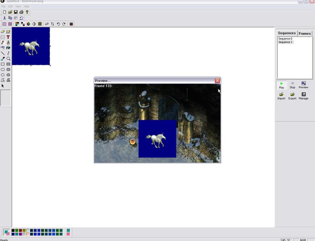This screenshot has width=315, height=241.
Task: Pick the purple palette swatch
Action: point(21,234)
